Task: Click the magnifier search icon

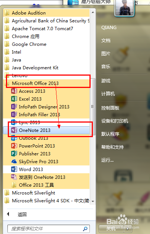Action: pyautogui.click(x=85, y=229)
